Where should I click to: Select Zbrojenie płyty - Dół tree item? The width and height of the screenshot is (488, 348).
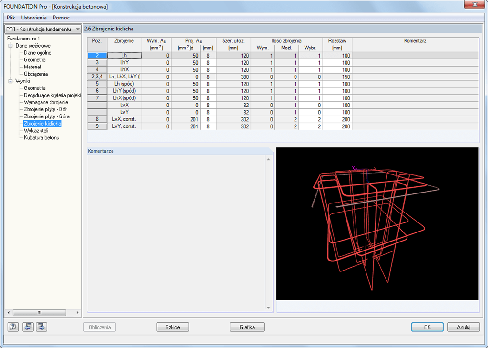click(45, 110)
